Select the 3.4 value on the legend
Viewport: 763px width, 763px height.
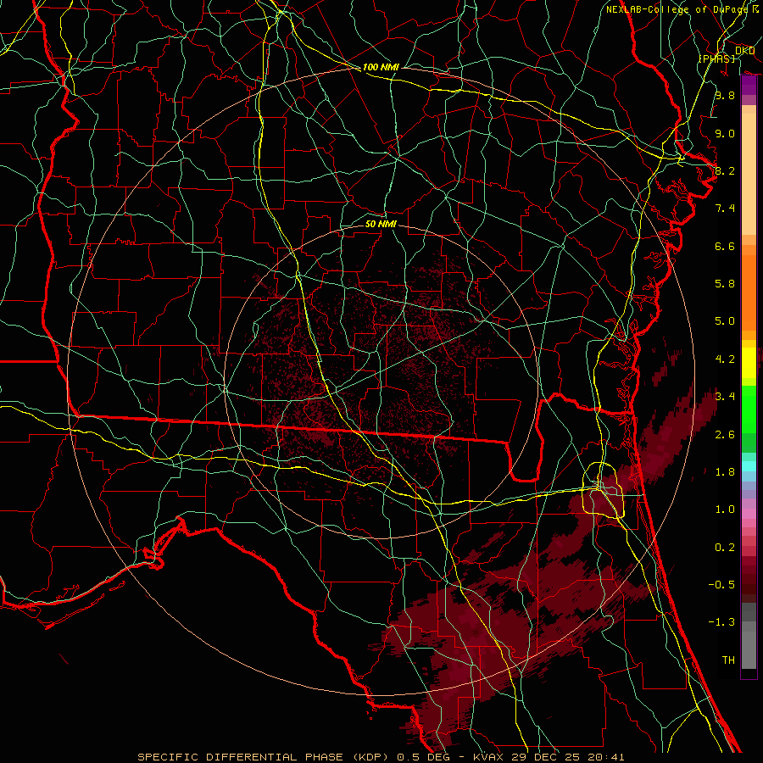click(725, 397)
